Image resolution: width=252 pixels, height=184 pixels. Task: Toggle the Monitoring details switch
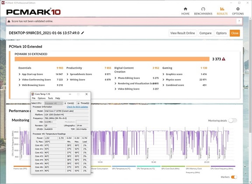pos(233,121)
